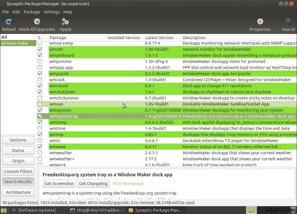Sort by the Installed Version column header

[125, 37]
